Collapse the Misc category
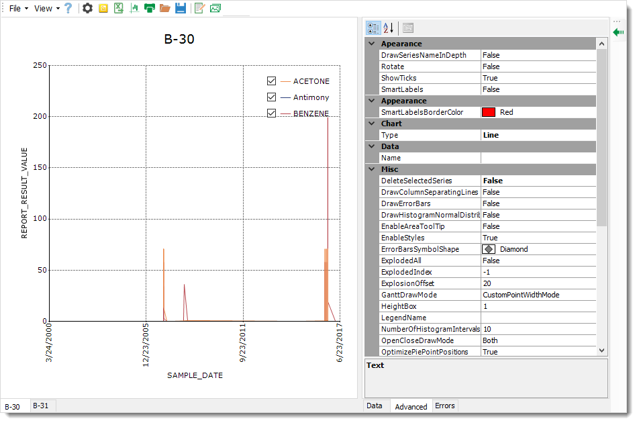The image size is (637, 423). 372,169
